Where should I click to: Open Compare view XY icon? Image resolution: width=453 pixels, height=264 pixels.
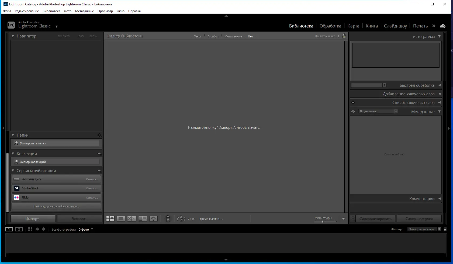[x=132, y=219]
